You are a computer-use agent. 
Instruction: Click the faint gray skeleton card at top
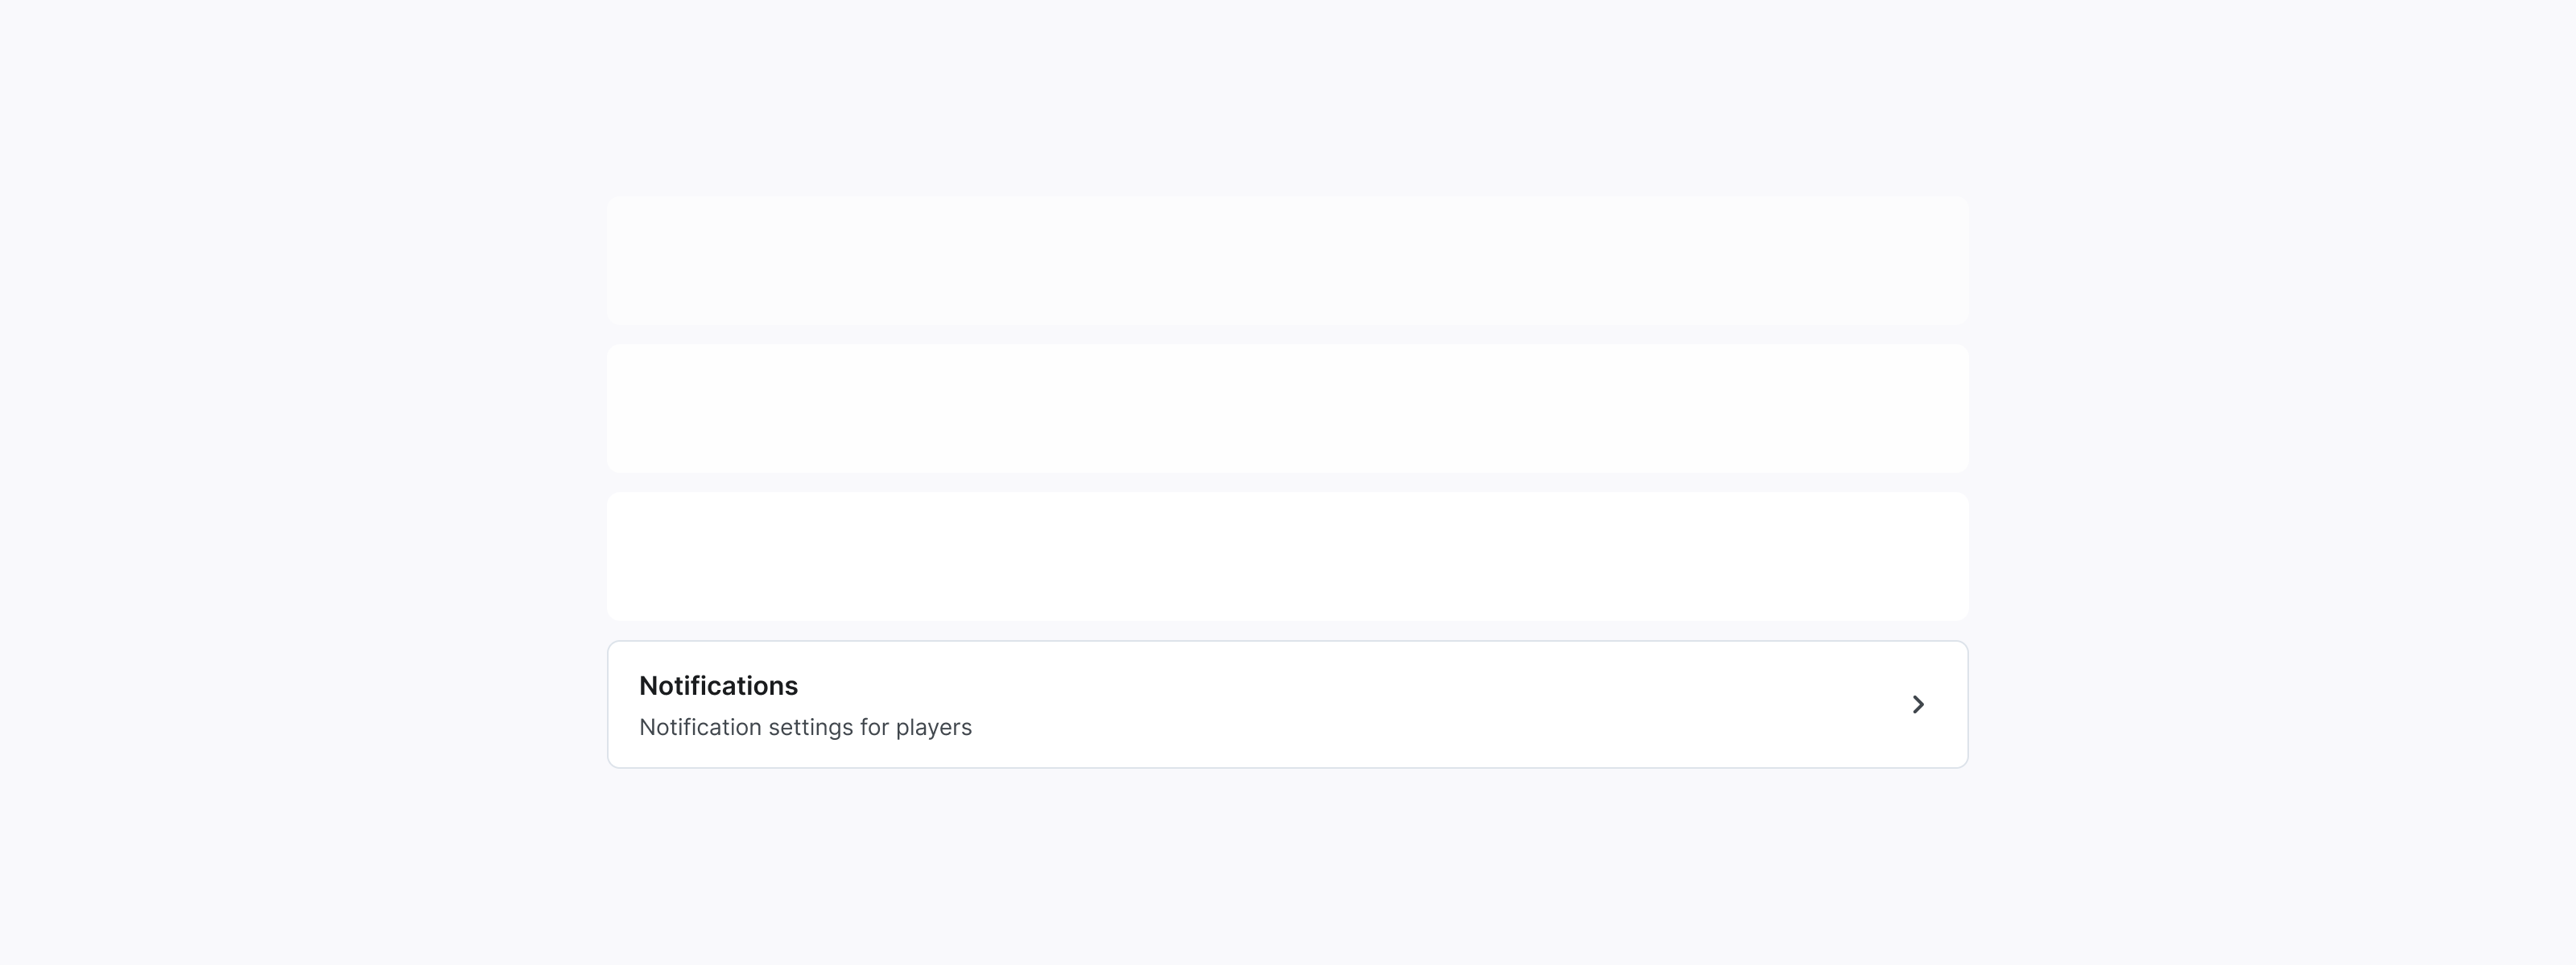pos(1287,260)
